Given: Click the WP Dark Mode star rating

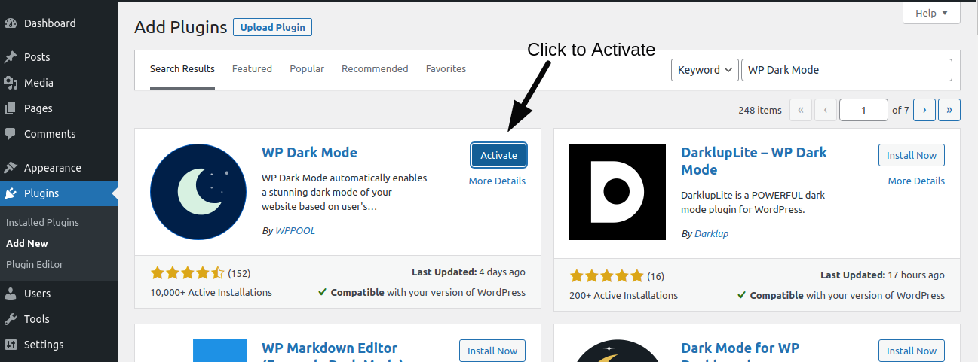Looking at the screenshot, I should point(187,272).
